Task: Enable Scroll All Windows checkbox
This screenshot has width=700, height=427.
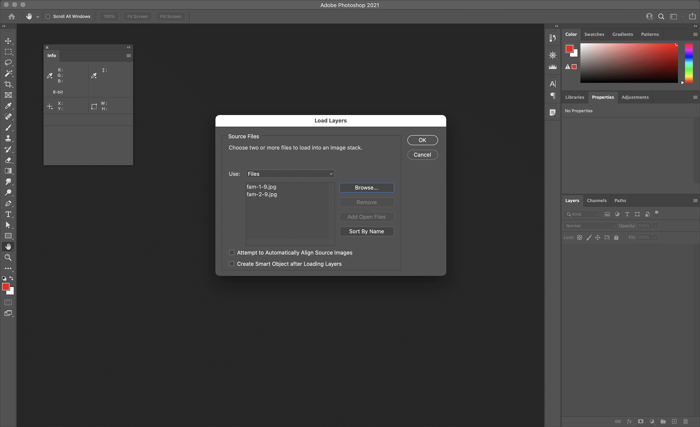Action: click(48, 16)
